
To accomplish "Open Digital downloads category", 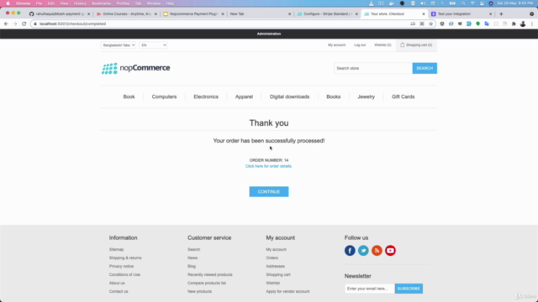I will pyautogui.click(x=289, y=97).
